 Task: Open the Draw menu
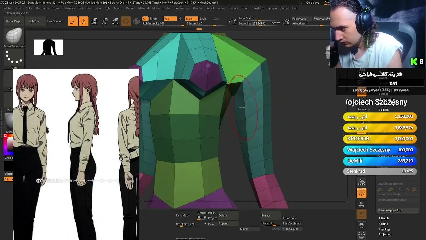56,8
